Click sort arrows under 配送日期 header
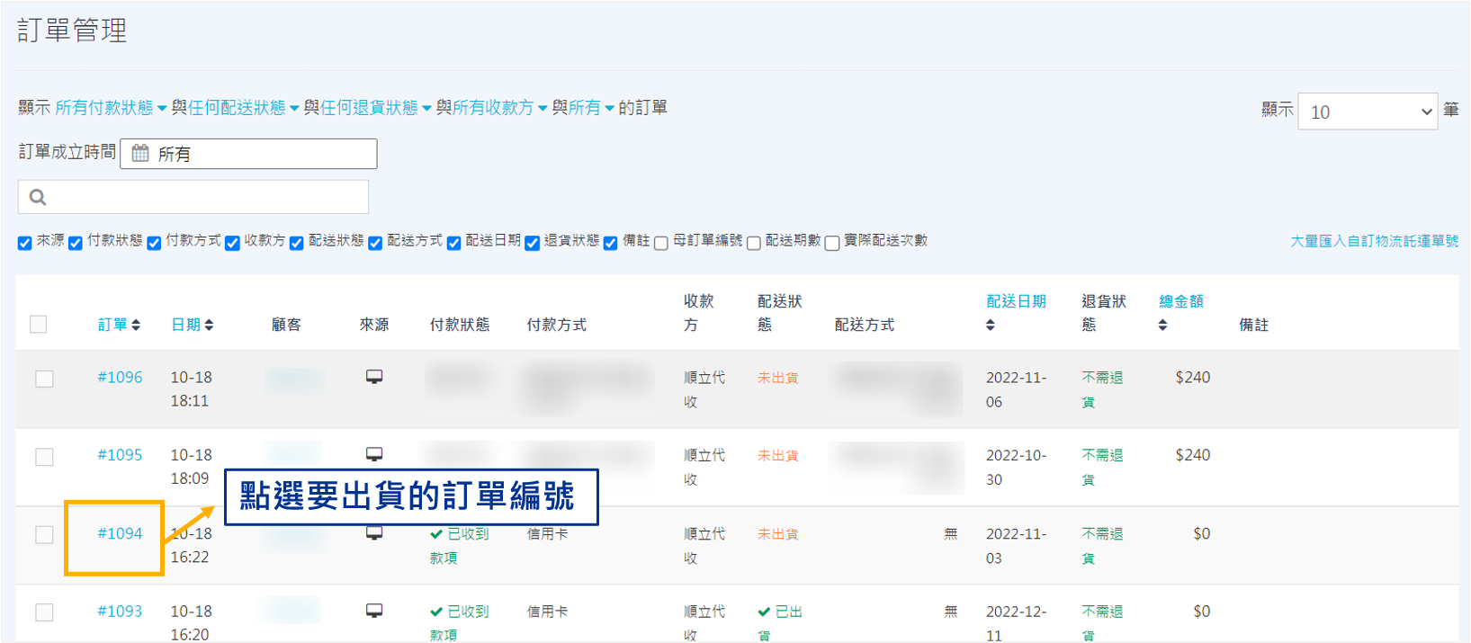Image resolution: width=1471 pixels, height=643 pixels. coord(991,326)
